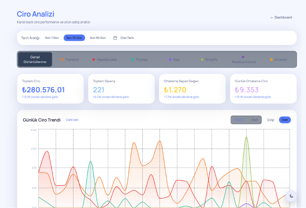Click Ticimax's teal dot icon
The image size is (306, 208).
tap(133, 60)
